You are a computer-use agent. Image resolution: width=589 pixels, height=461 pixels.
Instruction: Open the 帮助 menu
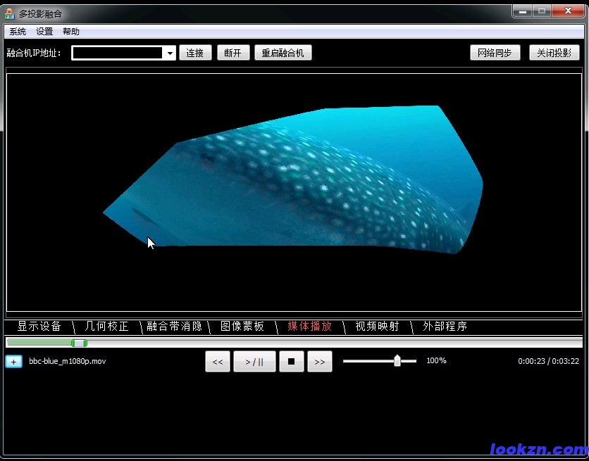[x=71, y=32]
